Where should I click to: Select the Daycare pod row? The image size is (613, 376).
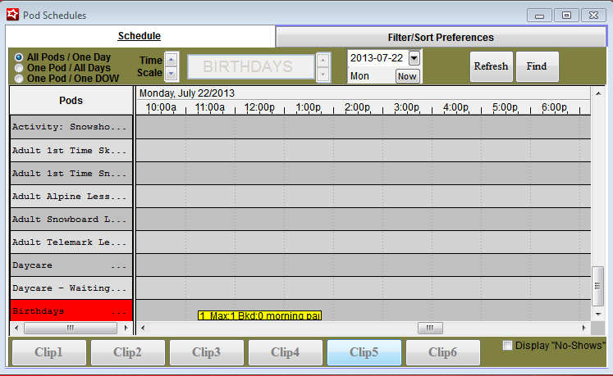click(x=71, y=265)
